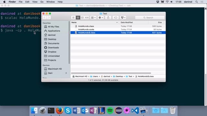Click the sidebar vertical scrollbar
Viewport: 207px width, 116px height.
[69, 43]
